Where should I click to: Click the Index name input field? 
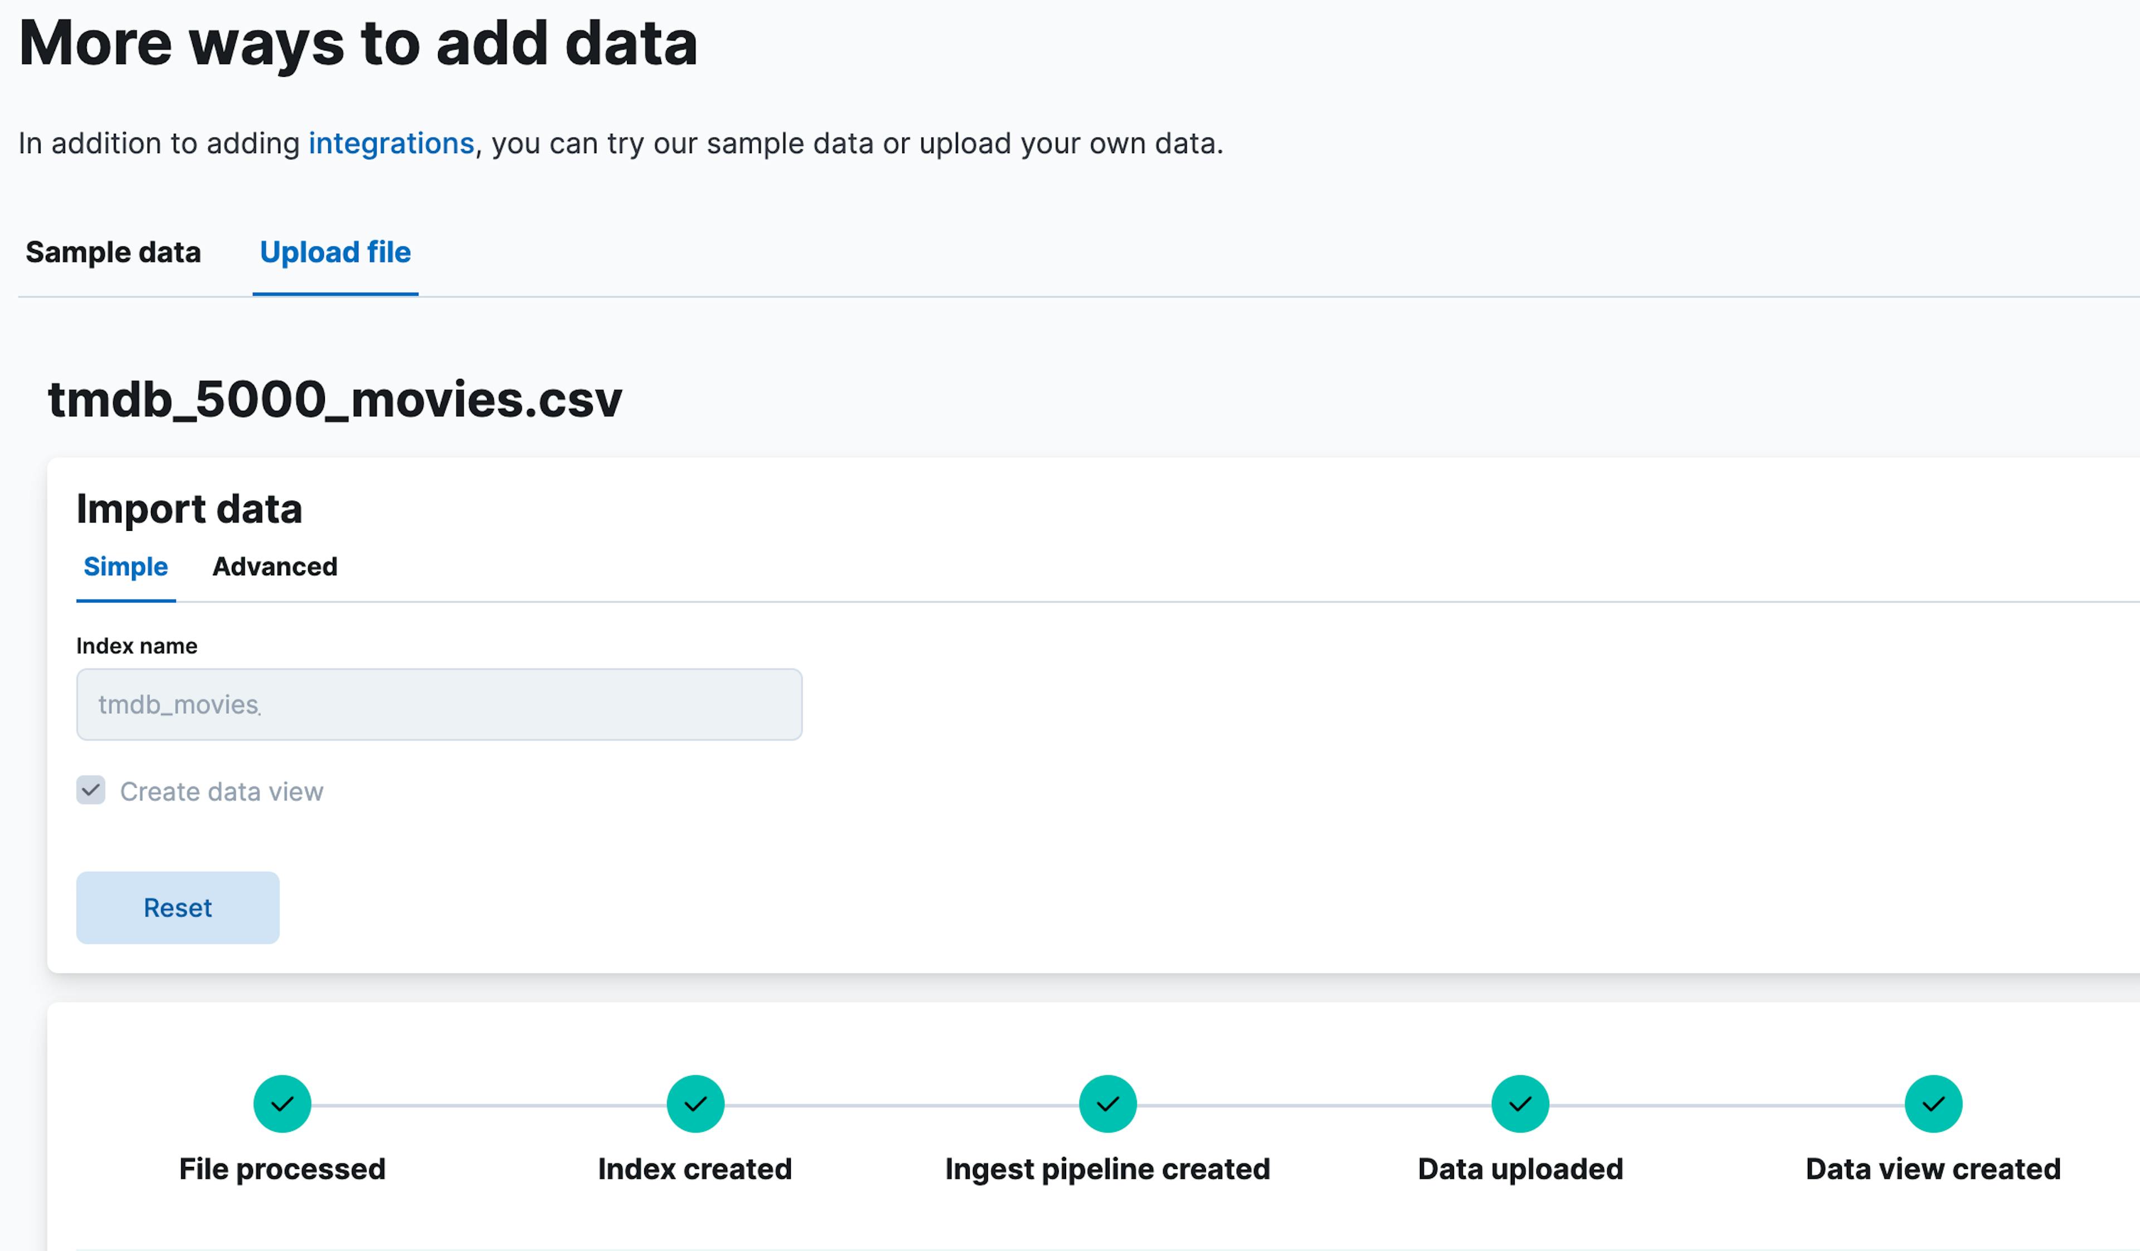tap(439, 705)
